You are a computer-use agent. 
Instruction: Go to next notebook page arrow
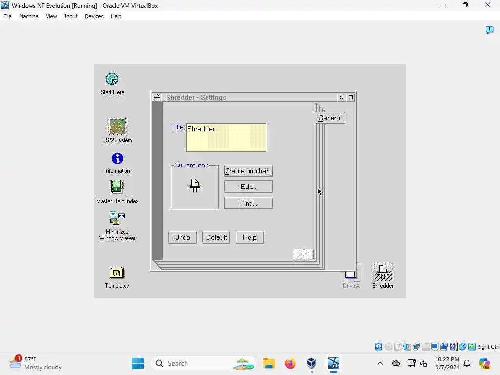pos(309,254)
